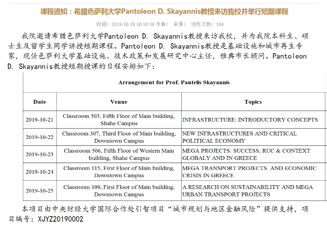Click the Classroom 307 venue cell

pos(119,137)
